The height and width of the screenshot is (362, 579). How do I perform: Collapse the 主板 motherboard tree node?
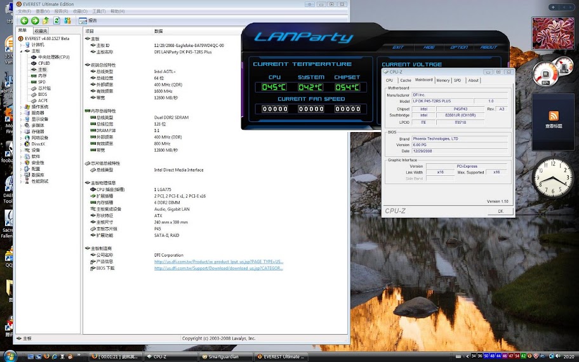pos(21,51)
